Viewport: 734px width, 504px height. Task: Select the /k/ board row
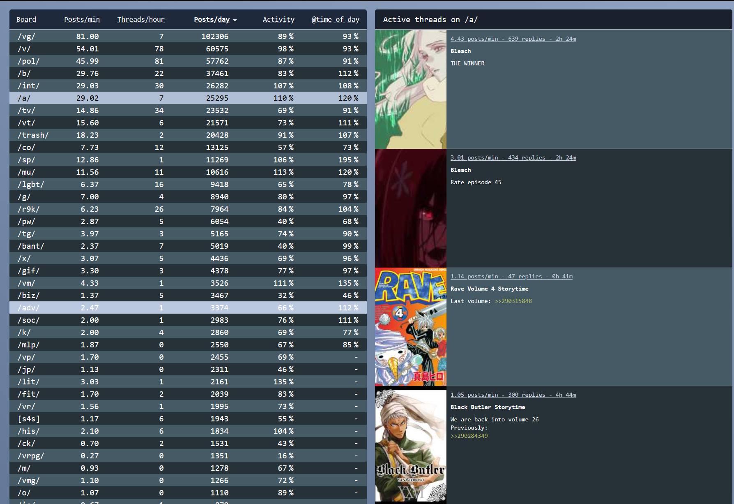(x=188, y=332)
